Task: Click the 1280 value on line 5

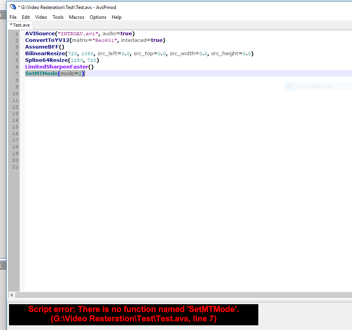Action: click(77, 60)
